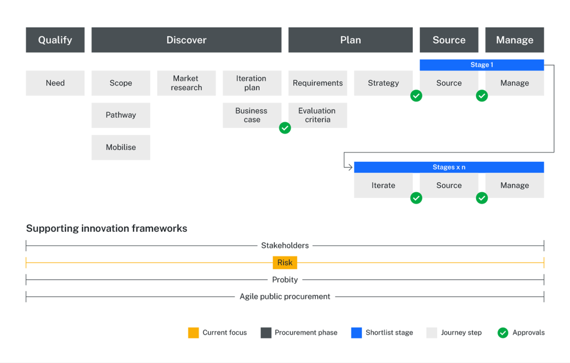This screenshot has width=570, height=363.
Task: Click the approval checkmark under Business case
Action: pos(285,128)
